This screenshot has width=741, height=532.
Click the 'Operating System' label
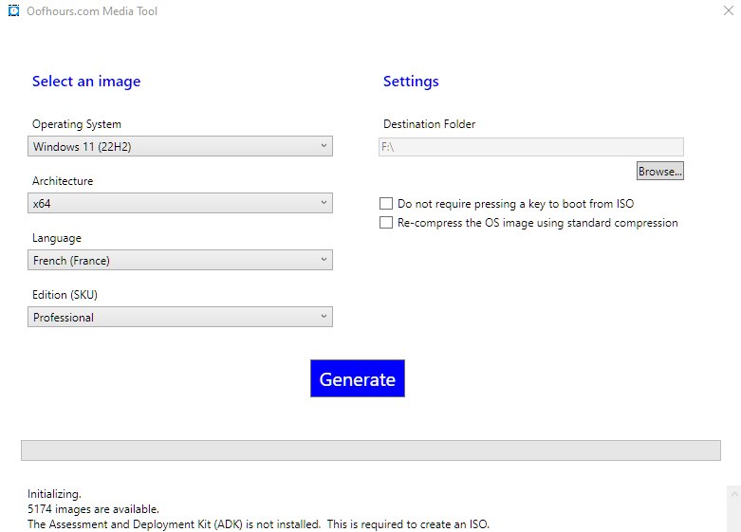(77, 124)
